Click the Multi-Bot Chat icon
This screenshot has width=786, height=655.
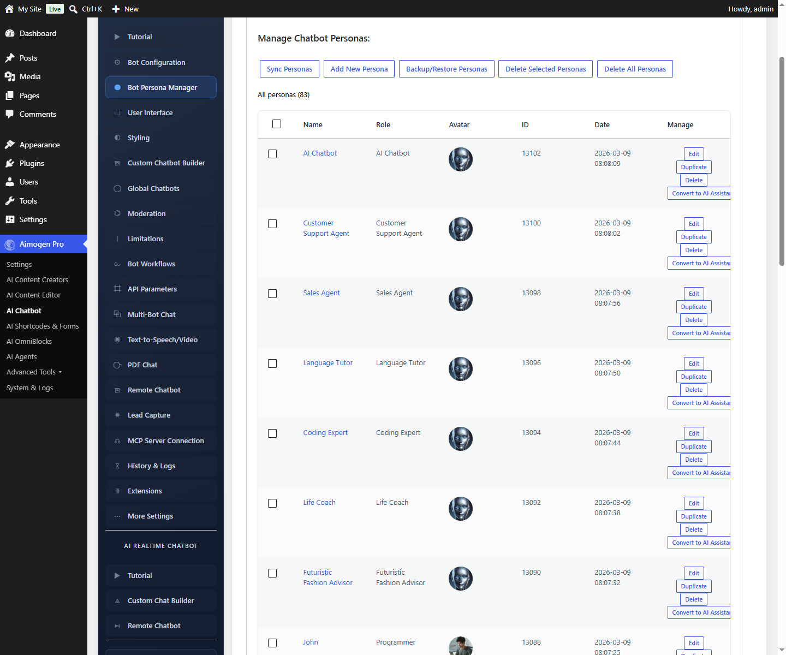point(117,314)
